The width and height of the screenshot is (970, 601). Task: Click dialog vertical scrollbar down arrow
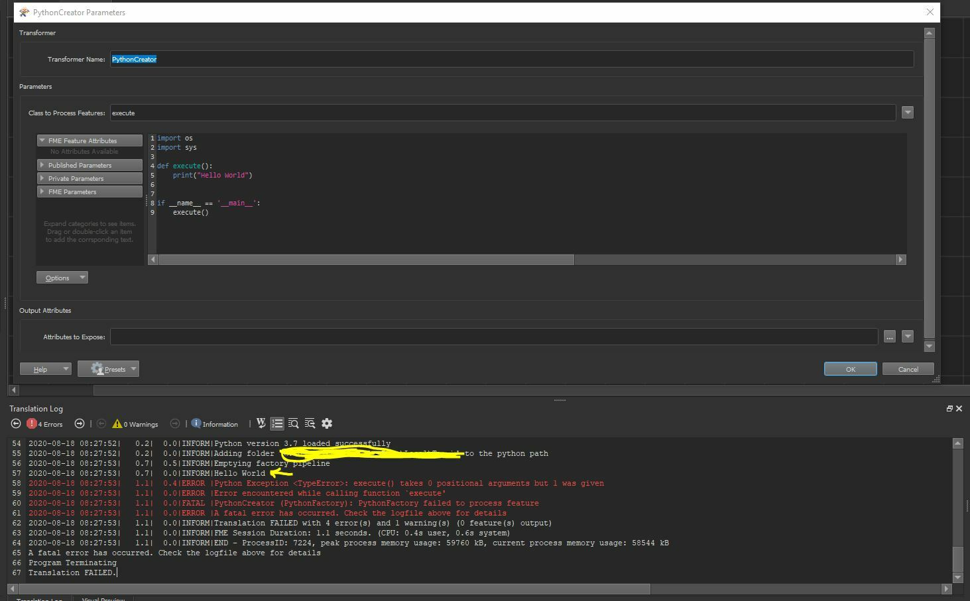(929, 346)
